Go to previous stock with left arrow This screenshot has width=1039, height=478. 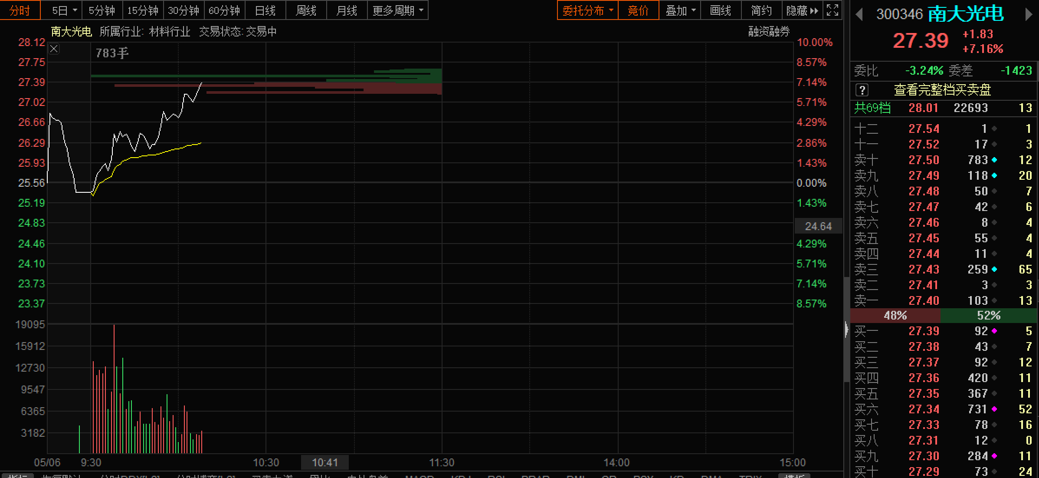point(859,15)
